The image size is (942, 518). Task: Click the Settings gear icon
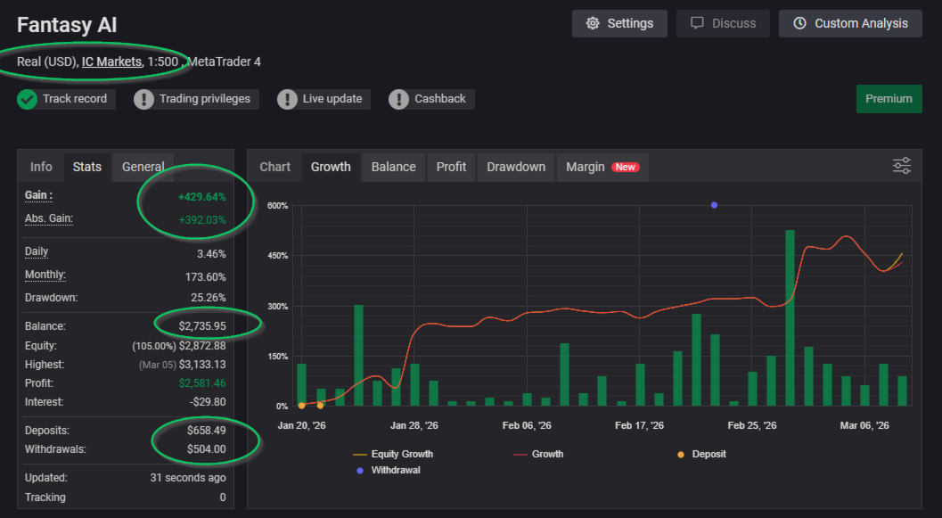coord(593,24)
